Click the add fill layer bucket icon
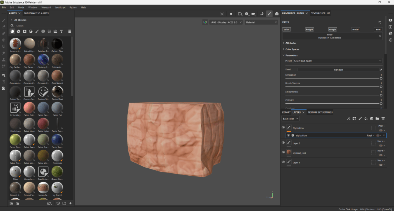394x211 pixels. coord(366,119)
